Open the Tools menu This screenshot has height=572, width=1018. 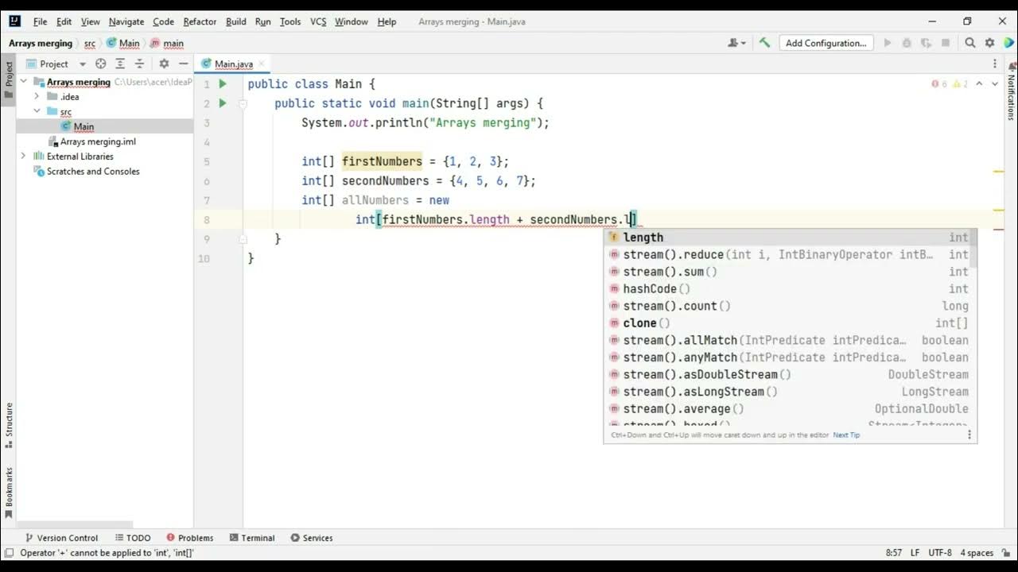point(290,21)
